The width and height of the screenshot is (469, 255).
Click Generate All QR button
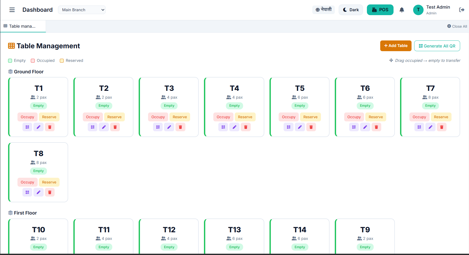click(437, 46)
